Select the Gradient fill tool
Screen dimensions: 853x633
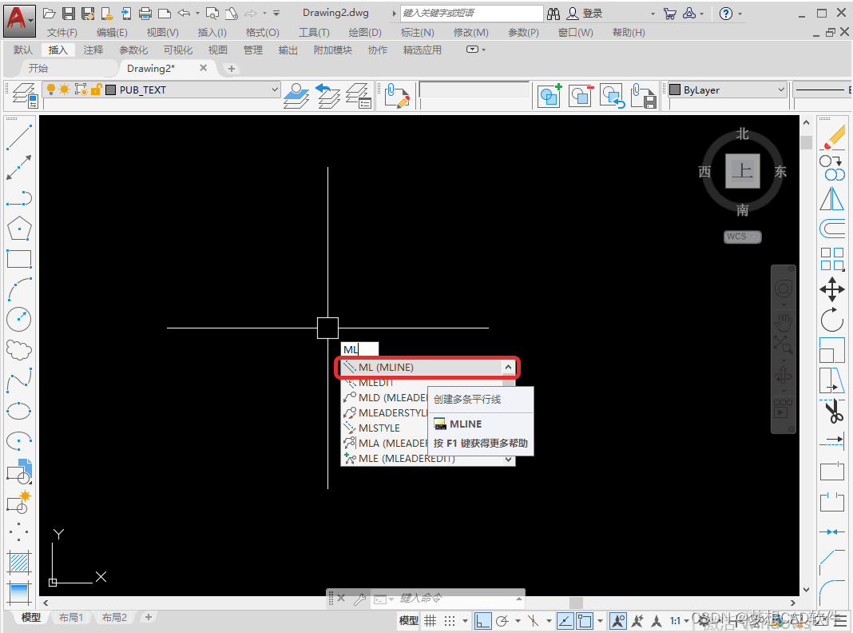pyautogui.click(x=19, y=593)
